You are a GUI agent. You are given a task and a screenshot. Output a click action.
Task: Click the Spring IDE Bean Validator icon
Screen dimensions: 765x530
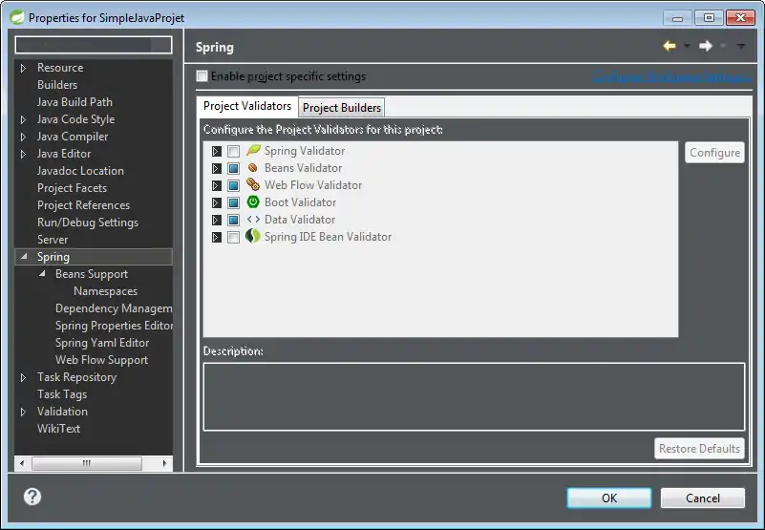click(x=253, y=237)
